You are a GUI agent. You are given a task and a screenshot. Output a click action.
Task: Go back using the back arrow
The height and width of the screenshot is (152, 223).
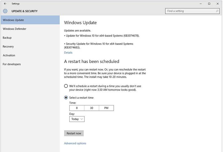coord(5,4)
